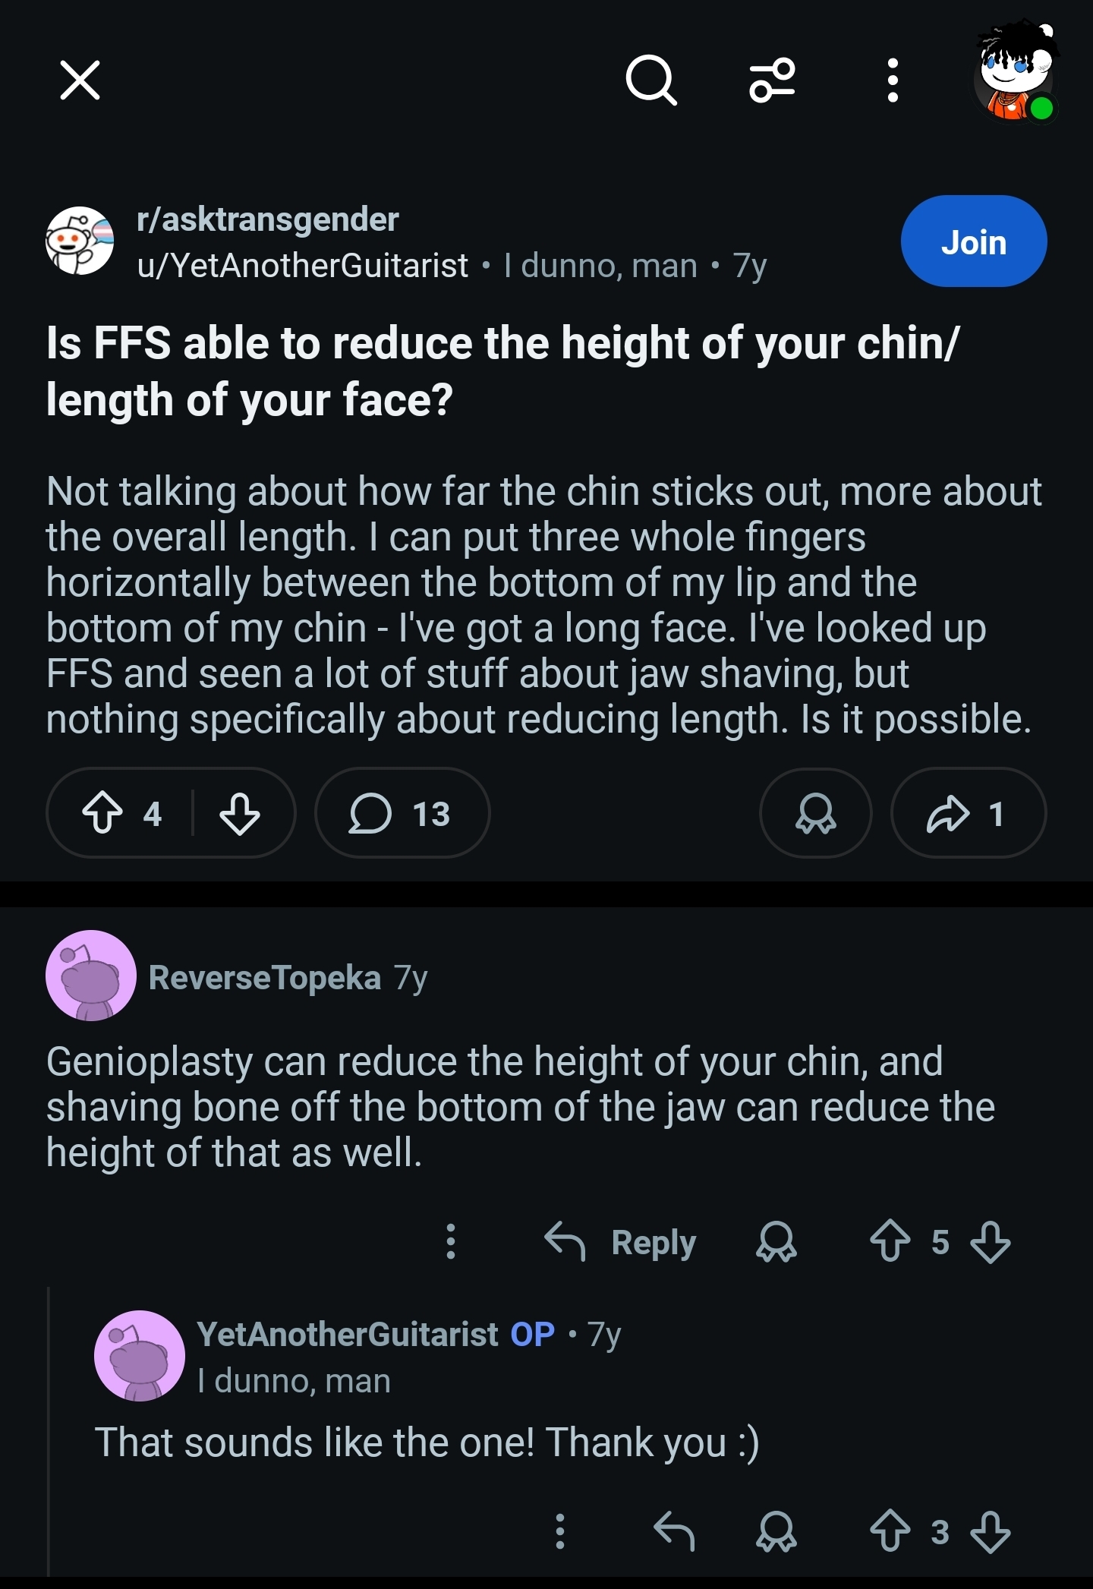Open the post overflow menu at top

[x=893, y=80]
